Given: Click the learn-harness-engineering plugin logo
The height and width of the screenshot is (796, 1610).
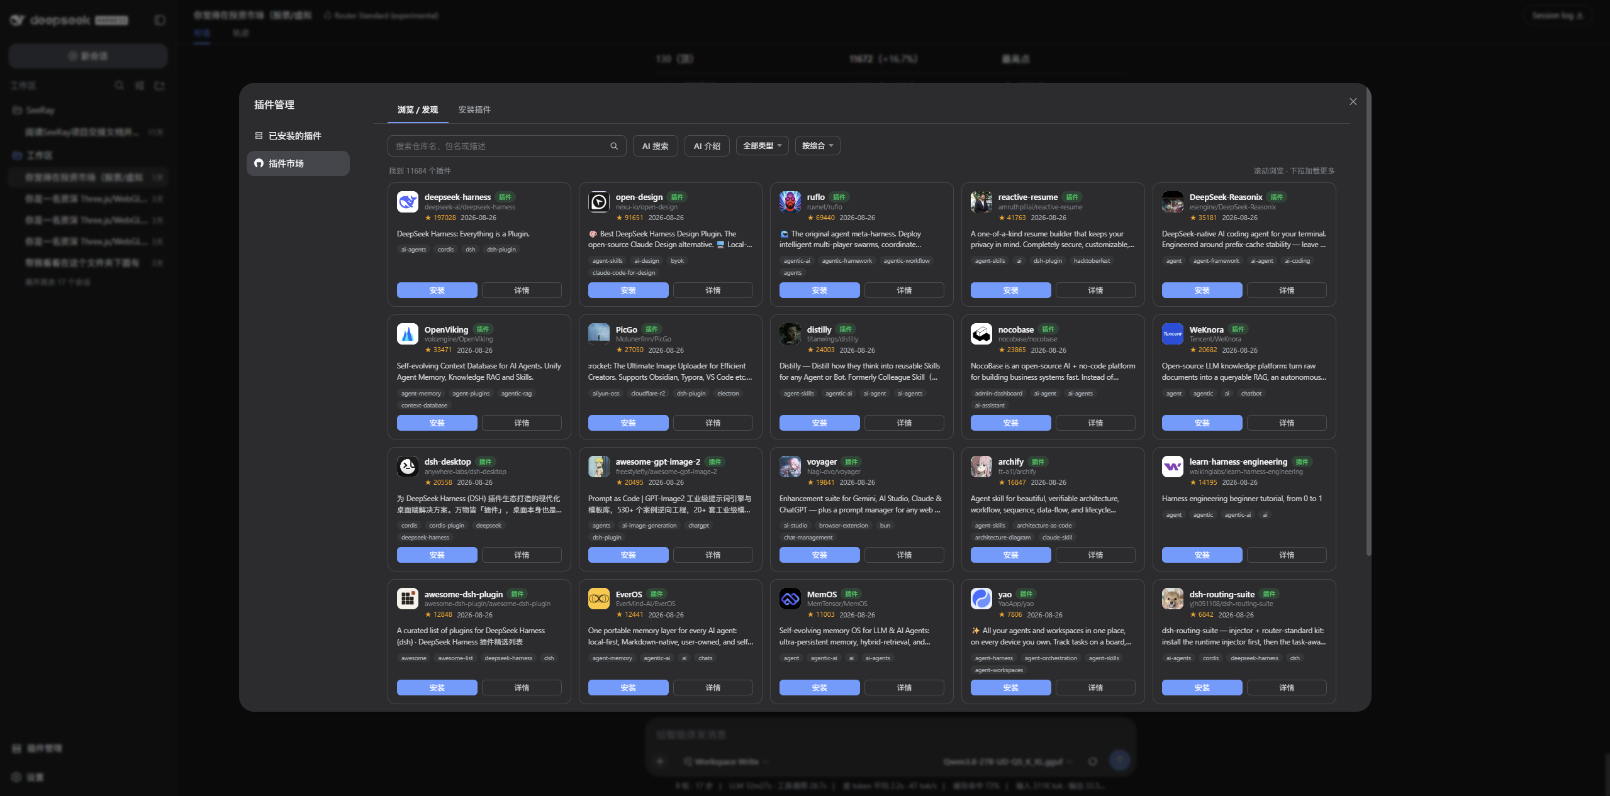Looking at the screenshot, I should 1173,467.
